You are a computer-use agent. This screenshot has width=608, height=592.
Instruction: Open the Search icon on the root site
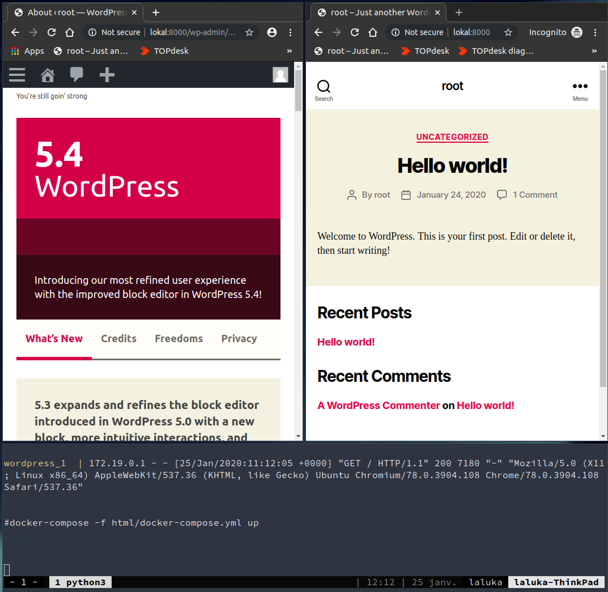pos(324,91)
